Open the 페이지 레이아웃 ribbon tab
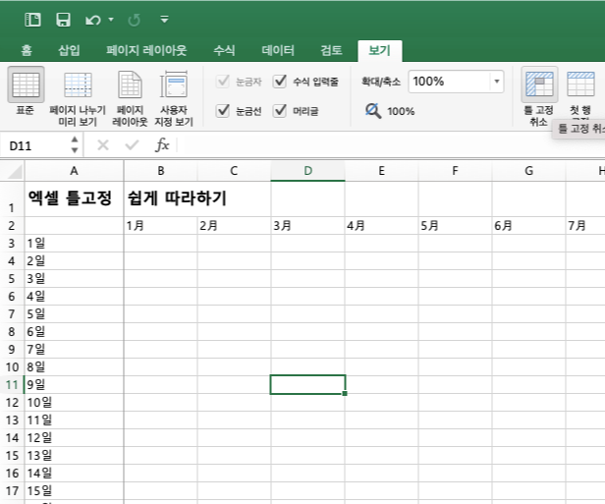 tap(146, 50)
